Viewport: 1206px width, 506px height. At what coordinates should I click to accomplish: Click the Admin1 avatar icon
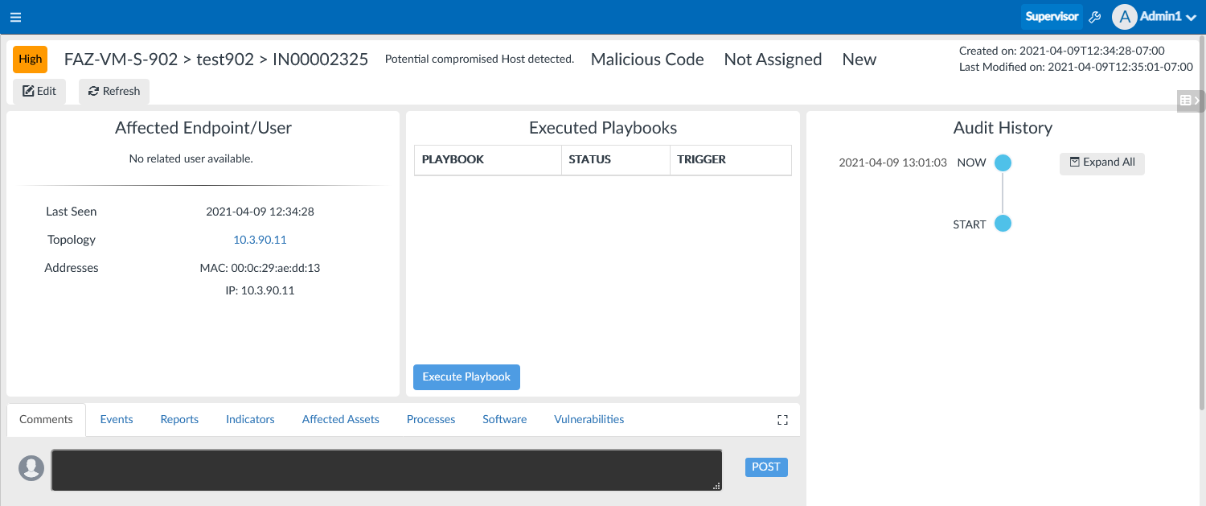coord(1124,17)
